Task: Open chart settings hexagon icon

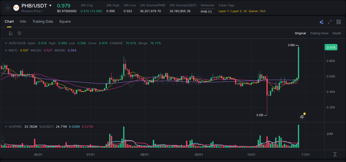Action: pos(19,33)
